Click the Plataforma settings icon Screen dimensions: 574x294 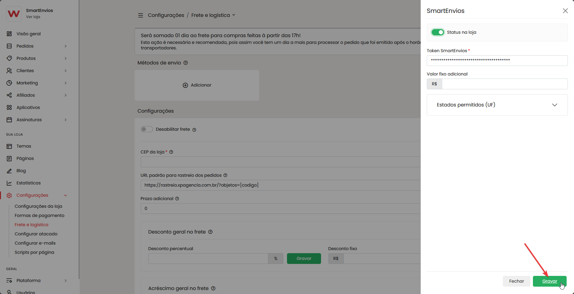point(9,280)
